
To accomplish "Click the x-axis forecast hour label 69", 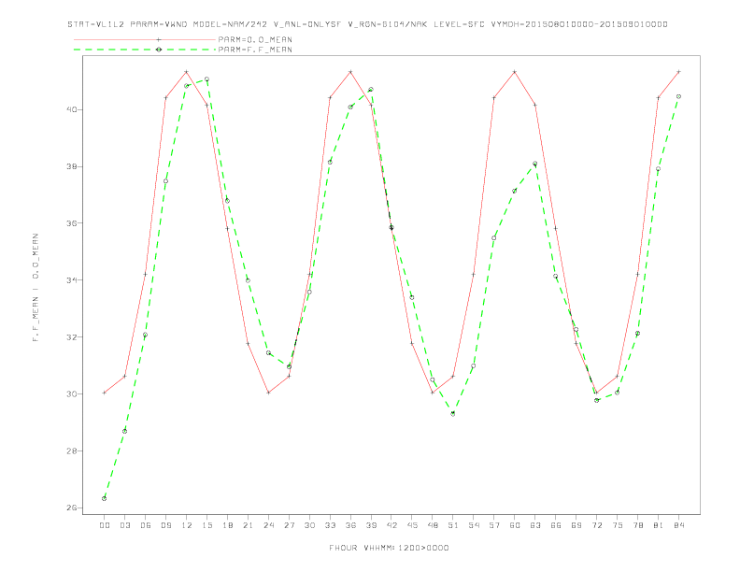I will click(x=576, y=525).
